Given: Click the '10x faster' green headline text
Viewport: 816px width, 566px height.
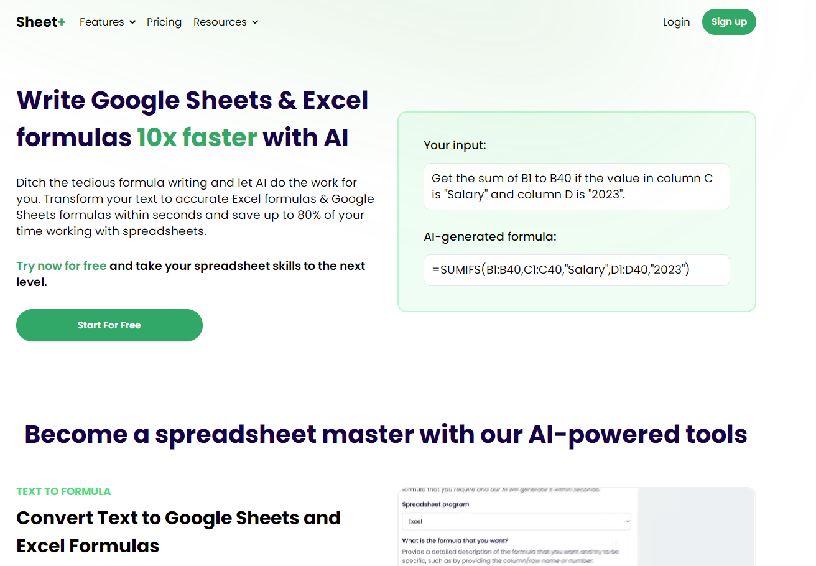Looking at the screenshot, I should [197, 137].
